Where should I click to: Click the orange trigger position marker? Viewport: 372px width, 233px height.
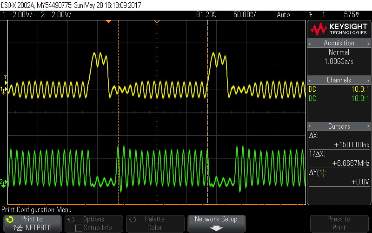click(108, 22)
